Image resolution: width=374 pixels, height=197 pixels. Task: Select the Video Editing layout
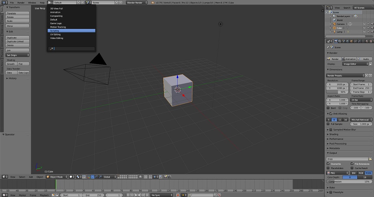(x=71, y=38)
